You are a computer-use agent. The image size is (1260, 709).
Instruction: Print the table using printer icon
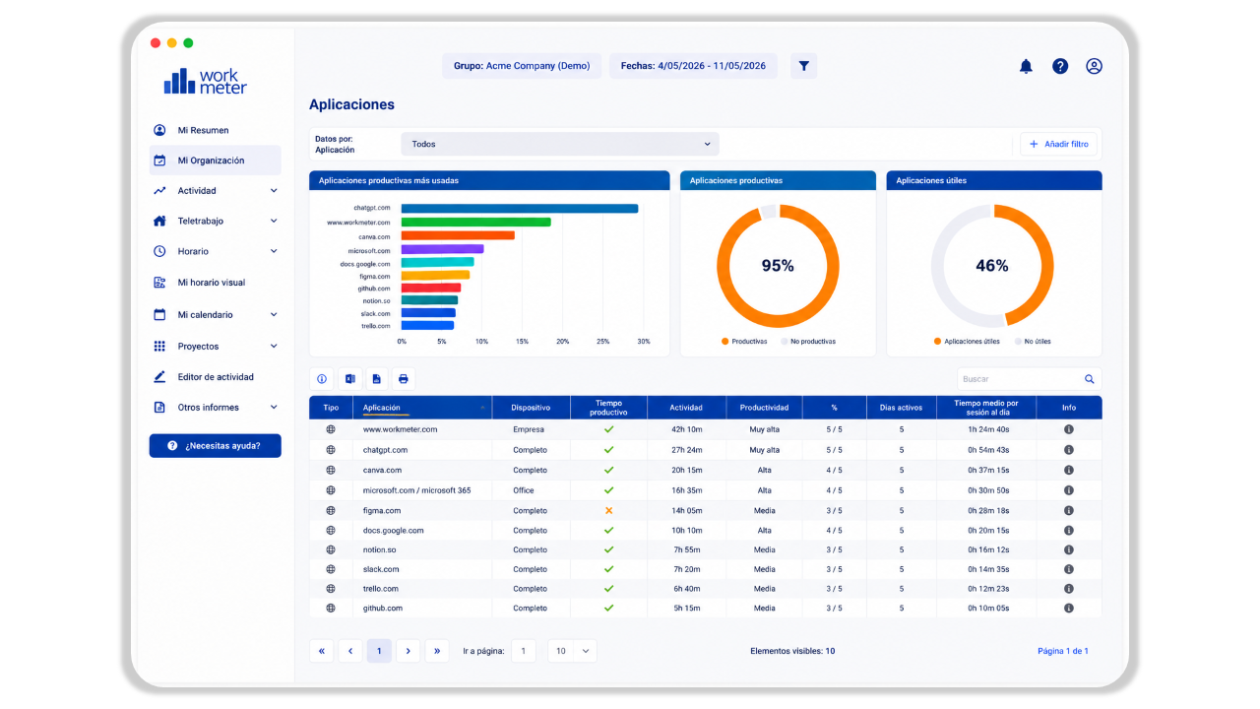(x=403, y=379)
